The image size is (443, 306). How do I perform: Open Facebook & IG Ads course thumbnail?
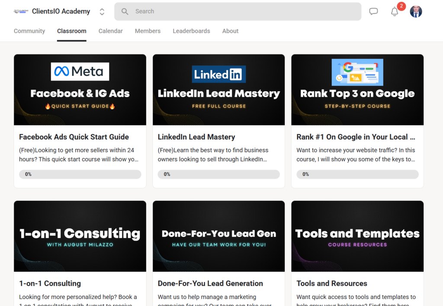tap(80, 90)
